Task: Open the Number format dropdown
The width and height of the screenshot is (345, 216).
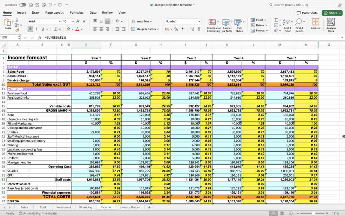Action: [x=182, y=21]
